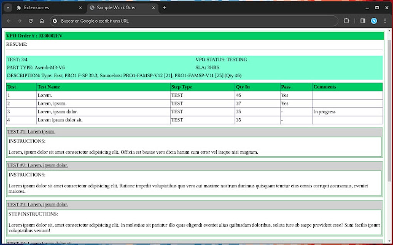Navigate forward using the forward arrow
The image size is (393, 245).
(x=19, y=21)
